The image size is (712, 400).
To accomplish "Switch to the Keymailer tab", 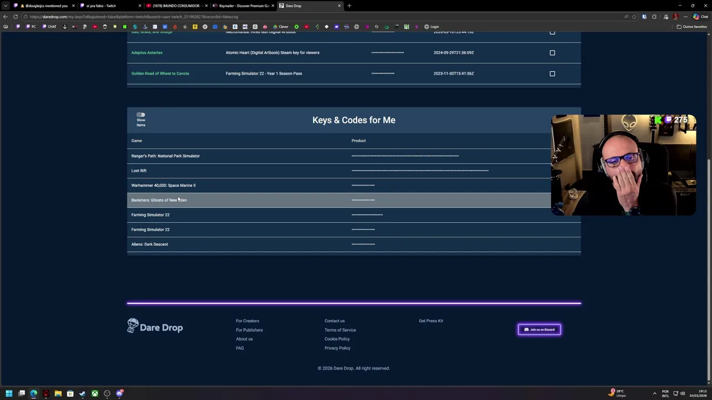I will pyautogui.click(x=243, y=6).
